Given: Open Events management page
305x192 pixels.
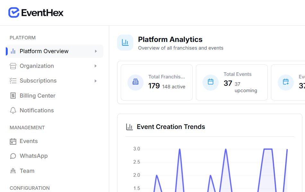Looking at the screenshot, I should click(x=55, y=141).
